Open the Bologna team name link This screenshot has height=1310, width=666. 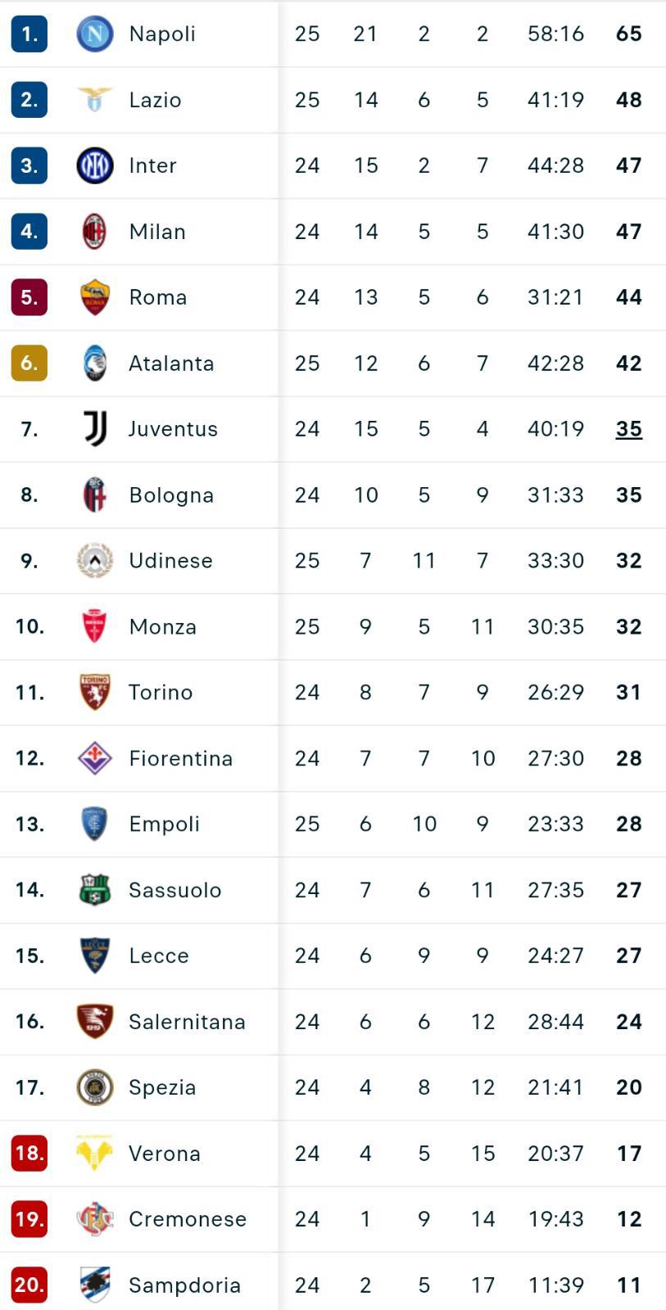[x=171, y=495]
